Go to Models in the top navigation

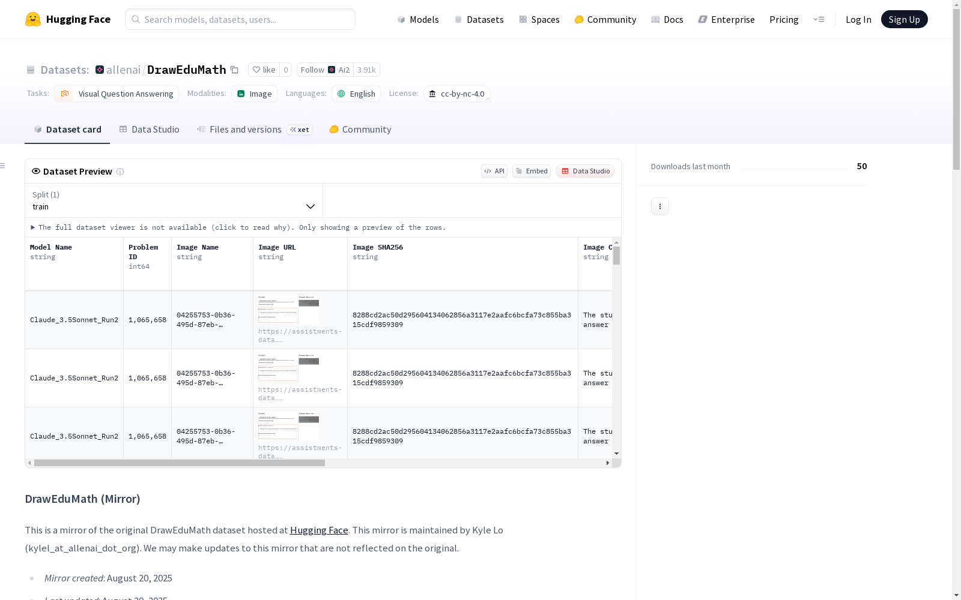coord(418,19)
